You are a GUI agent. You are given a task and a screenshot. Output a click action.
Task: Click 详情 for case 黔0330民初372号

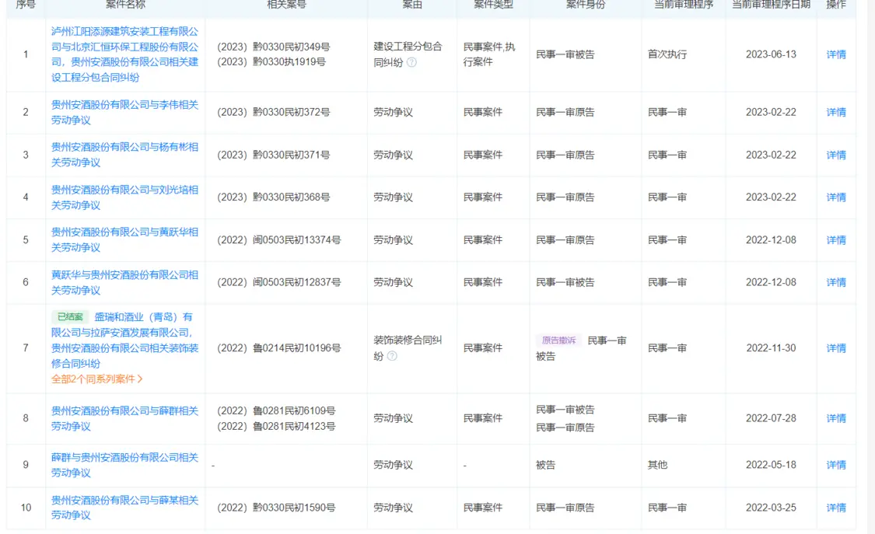pyautogui.click(x=836, y=112)
